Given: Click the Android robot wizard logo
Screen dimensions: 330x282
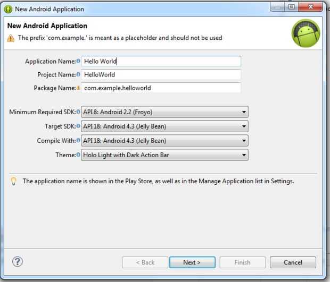Looking at the screenshot, I should point(306,33).
